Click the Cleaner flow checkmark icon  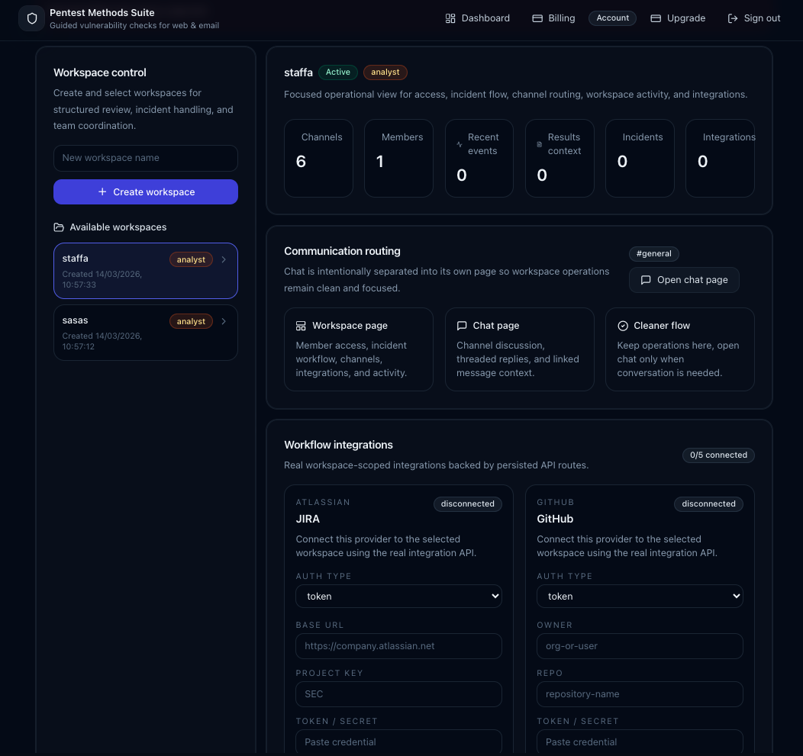point(623,326)
